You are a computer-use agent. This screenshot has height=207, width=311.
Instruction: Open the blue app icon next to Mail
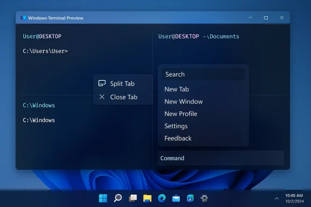[190, 198]
